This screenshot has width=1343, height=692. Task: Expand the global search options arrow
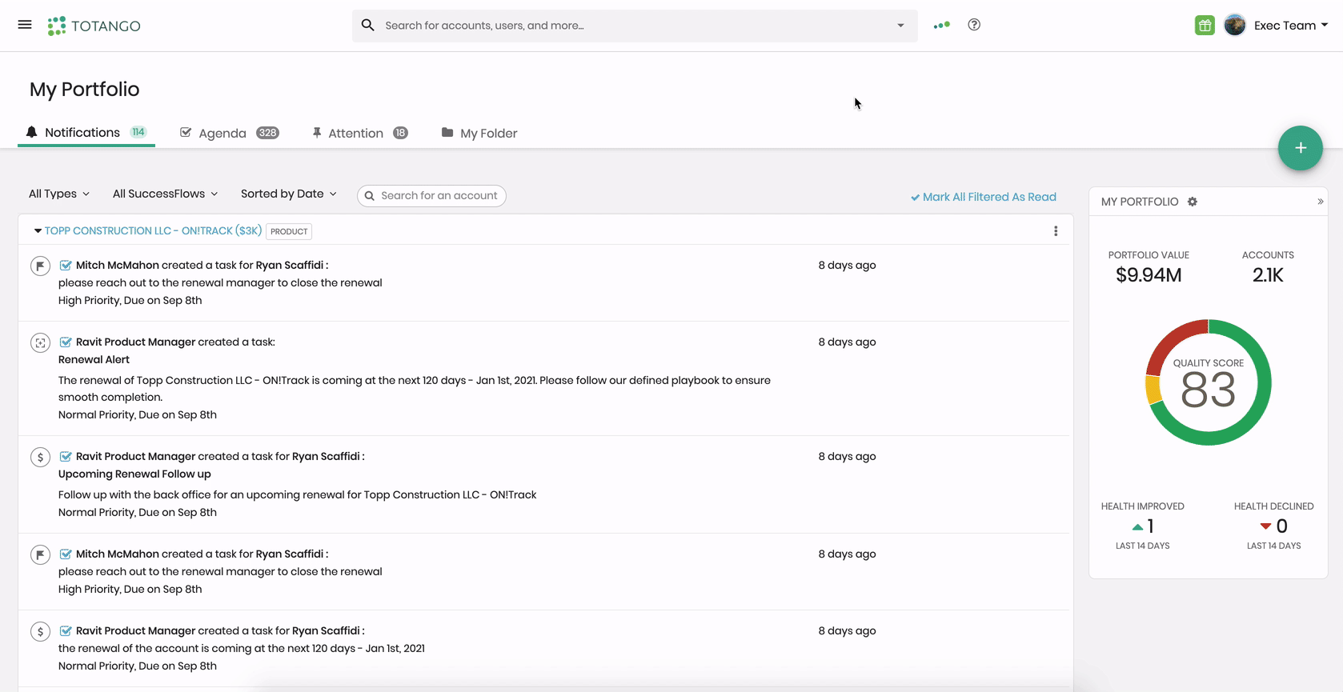900,26
